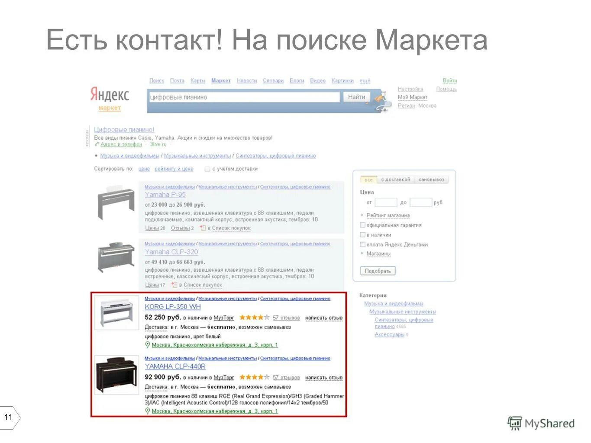The width and height of the screenshot is (591, 443).
Task: Click the search field with 'цифровые пианино'
Action: tap(244, 97)
